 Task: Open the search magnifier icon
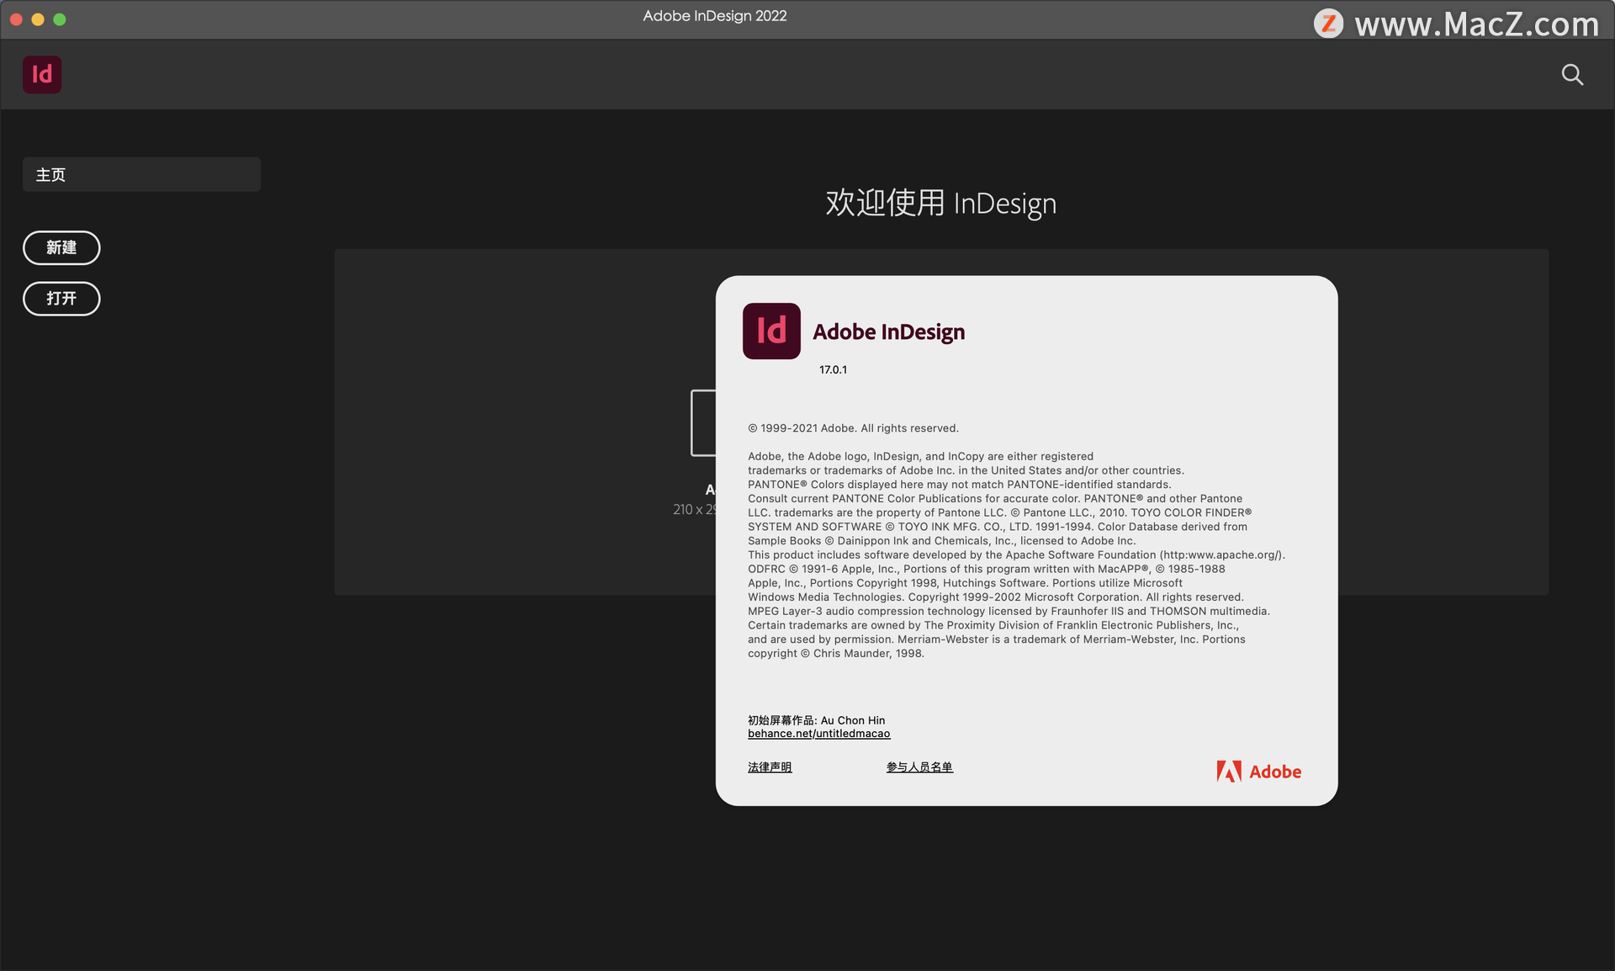[1572, 75]
